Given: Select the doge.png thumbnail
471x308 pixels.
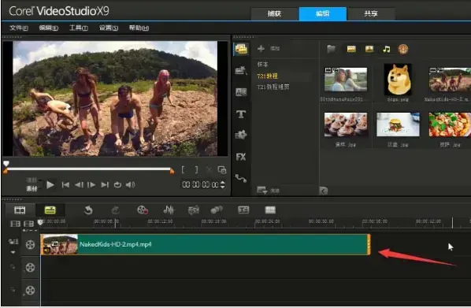Looking at the screenshot, I should tap(398, 80).
